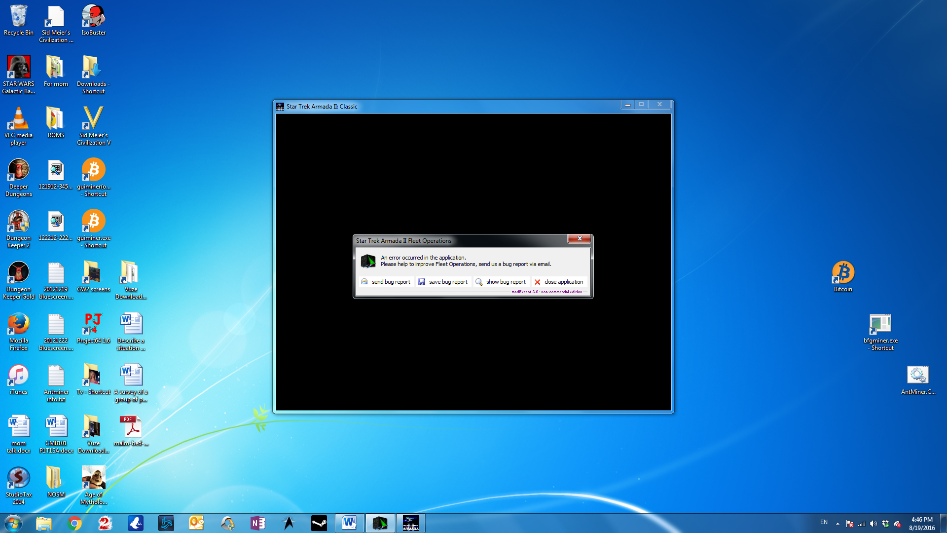Image resolution: width=947 pixels, height=533 pixels.
Task: Click network signal tray icon
Action: [x=862, y=524]
